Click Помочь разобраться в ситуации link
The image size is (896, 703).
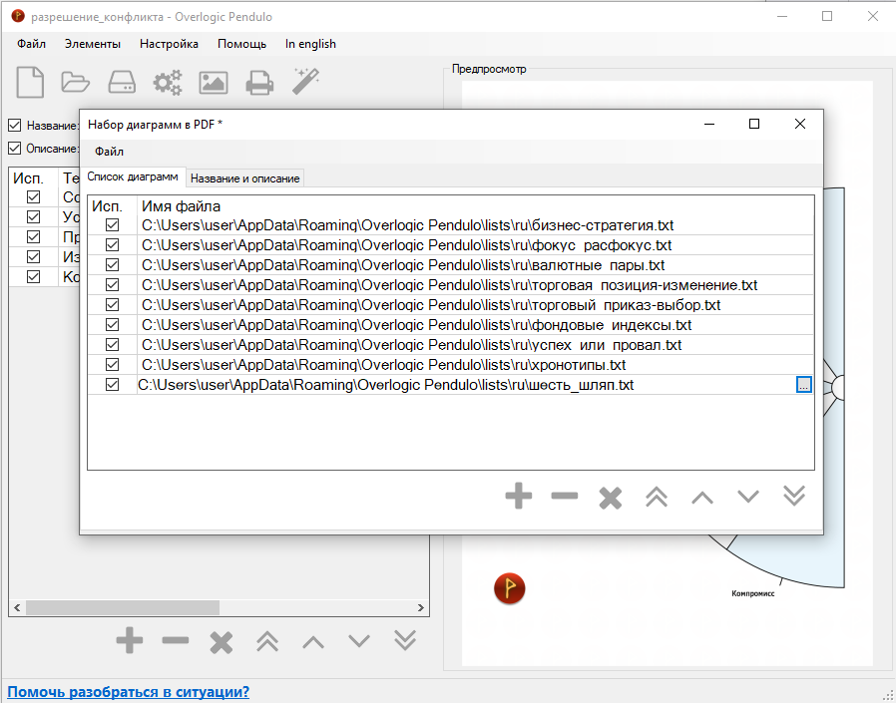tap(129, 692)
